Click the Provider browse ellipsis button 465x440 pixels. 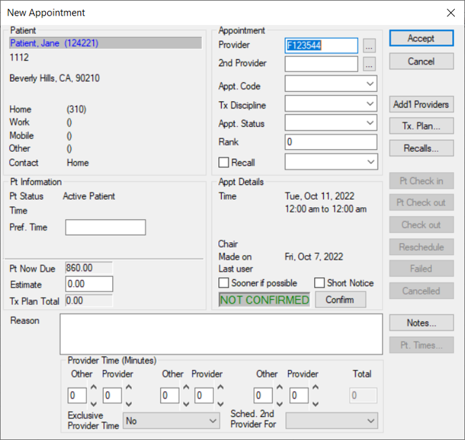coord(368,46)
